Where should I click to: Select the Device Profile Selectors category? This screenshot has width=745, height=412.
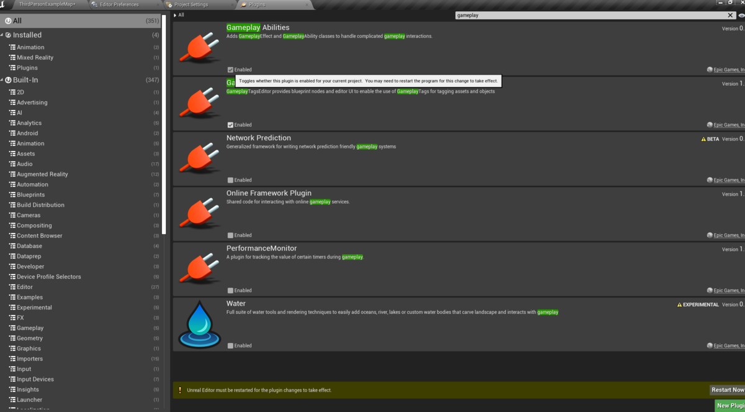click(x=81, y=277)
